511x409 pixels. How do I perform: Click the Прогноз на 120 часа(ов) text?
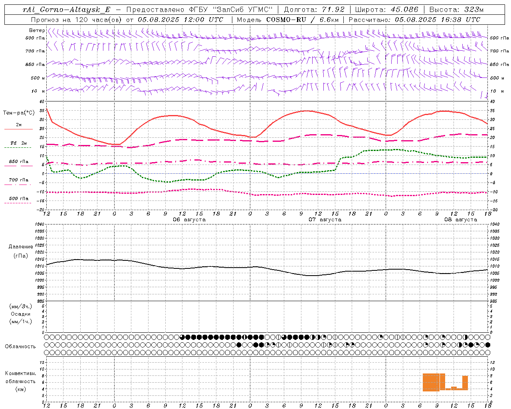(77, 20)
